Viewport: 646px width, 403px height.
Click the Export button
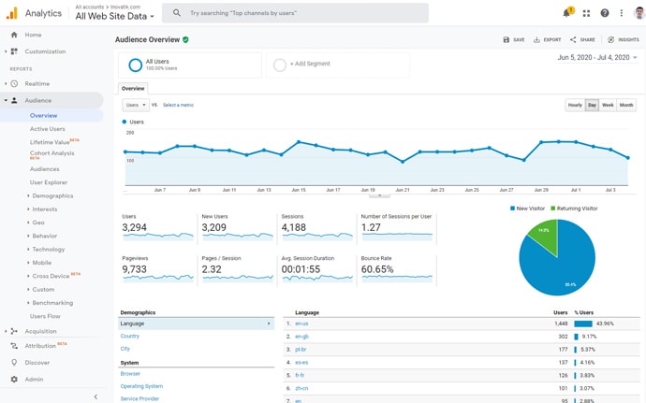(548, 40)
